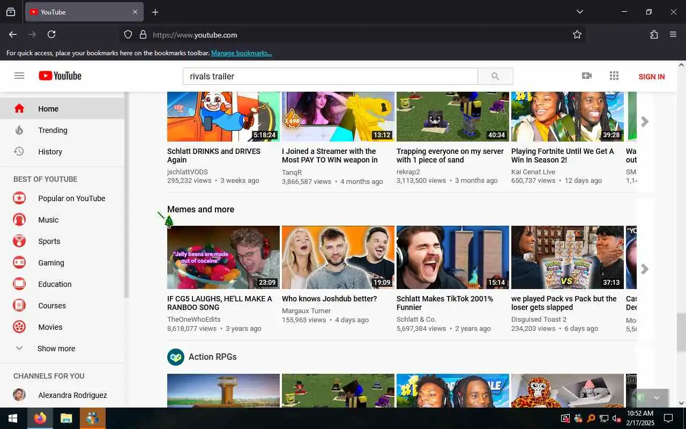Image resolution: width=686 pixels, height=429 pixels.
Task: Open 'IF CG5 LAUGHS' video thumbnail
Action: 223,257
